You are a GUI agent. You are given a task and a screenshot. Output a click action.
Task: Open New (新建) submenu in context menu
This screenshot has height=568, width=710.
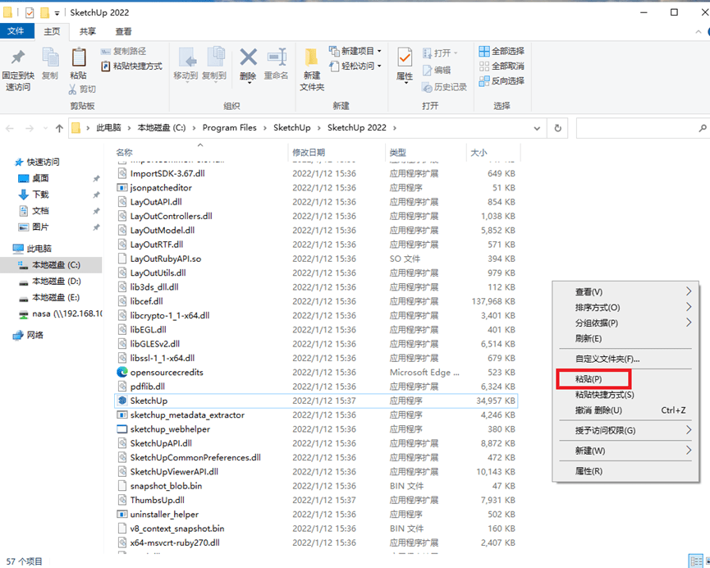(x=625, y=451)
